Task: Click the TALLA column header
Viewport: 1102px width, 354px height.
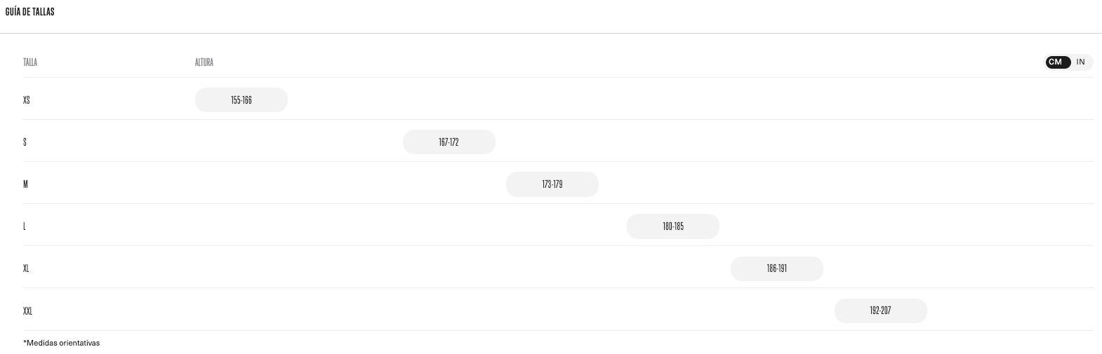Action: (x=30, y=62)
